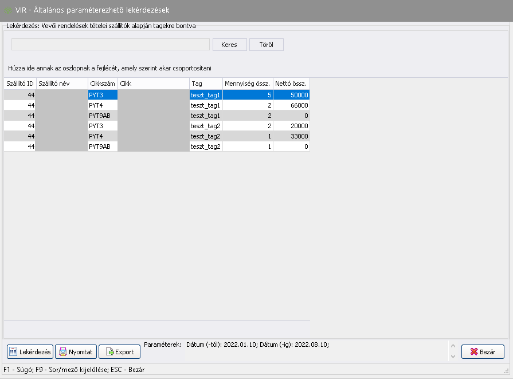Click the red X Bezár icon
Image resolution: width=513 pixels, height=380 pixels.
coord(473,352)
